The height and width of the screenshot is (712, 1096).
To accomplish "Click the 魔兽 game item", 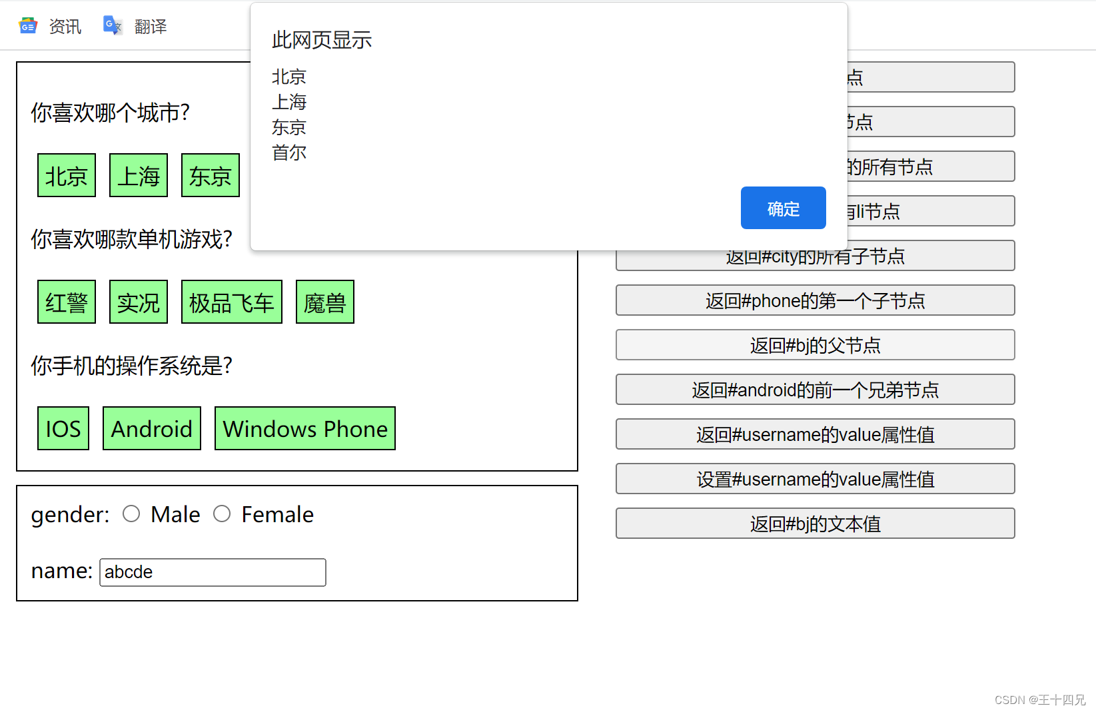I will [x=325, y=302].
